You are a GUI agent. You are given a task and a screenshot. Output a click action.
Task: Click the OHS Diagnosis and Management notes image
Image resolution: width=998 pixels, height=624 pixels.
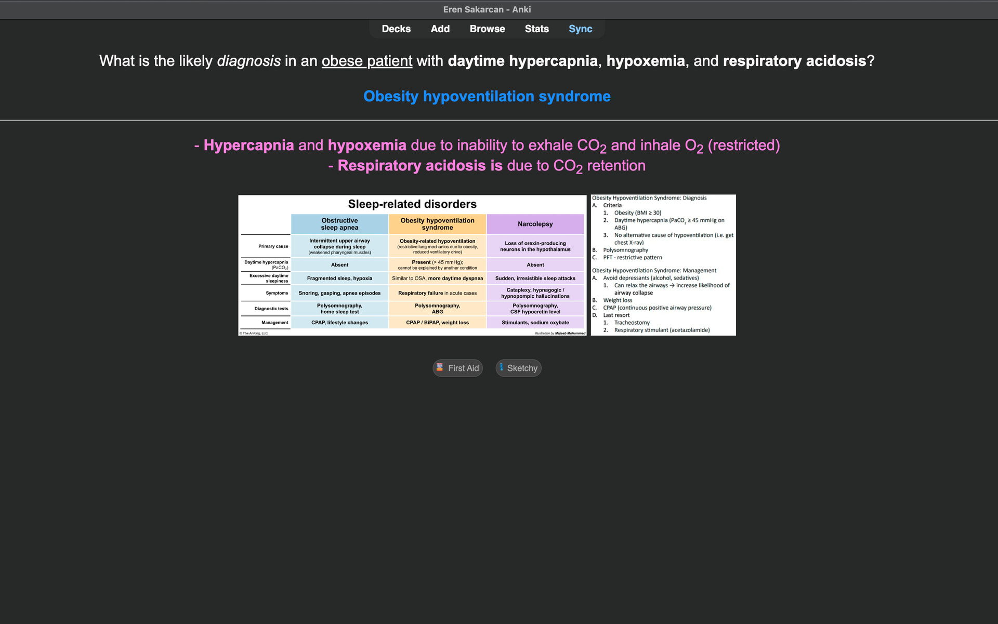663,265
